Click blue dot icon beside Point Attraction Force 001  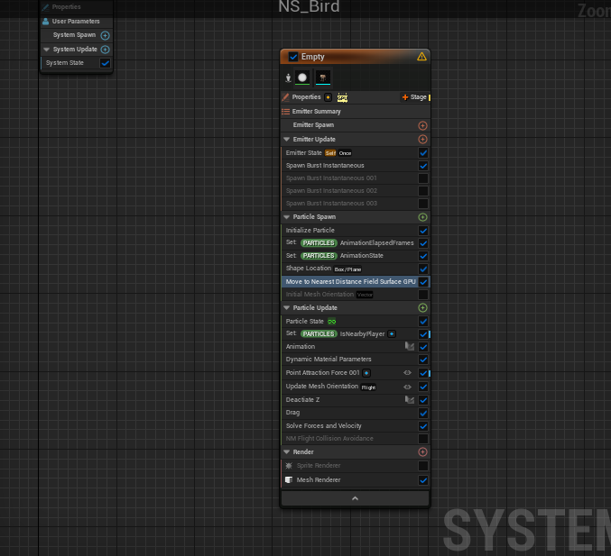(x=366, y=373)
